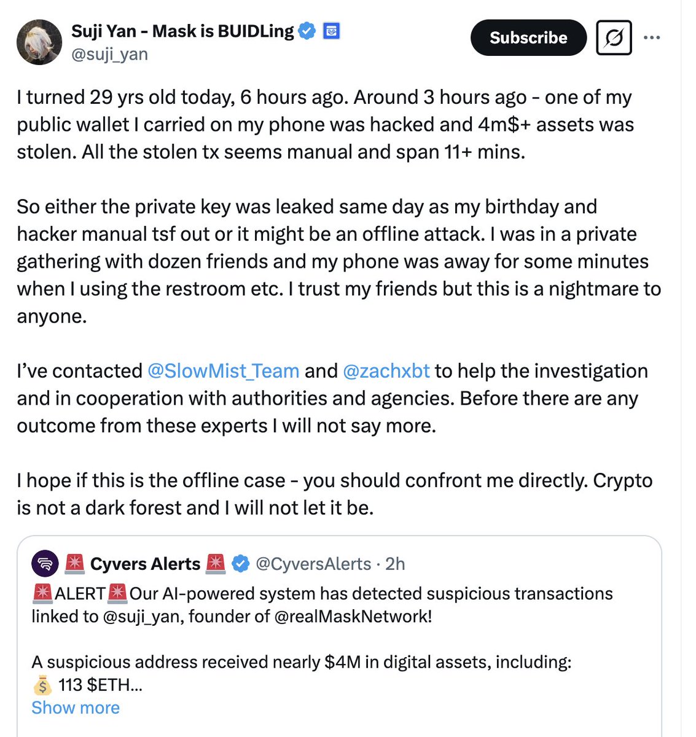
Task: Click the 2h timestamp on the quoted tweet
Action: [397, 563]
